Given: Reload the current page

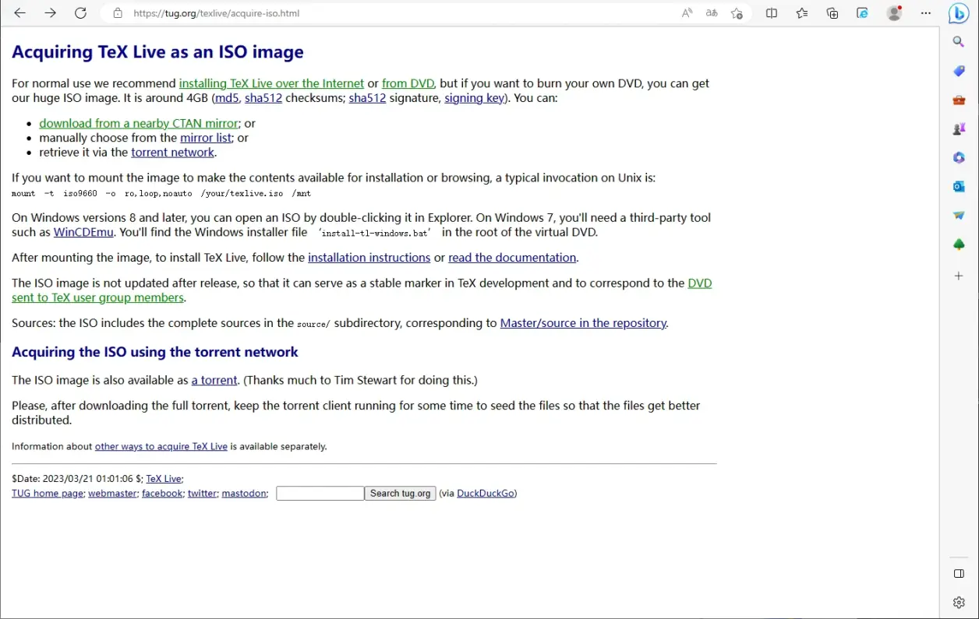Looking at the screenshot, I should tap(80, 13).
